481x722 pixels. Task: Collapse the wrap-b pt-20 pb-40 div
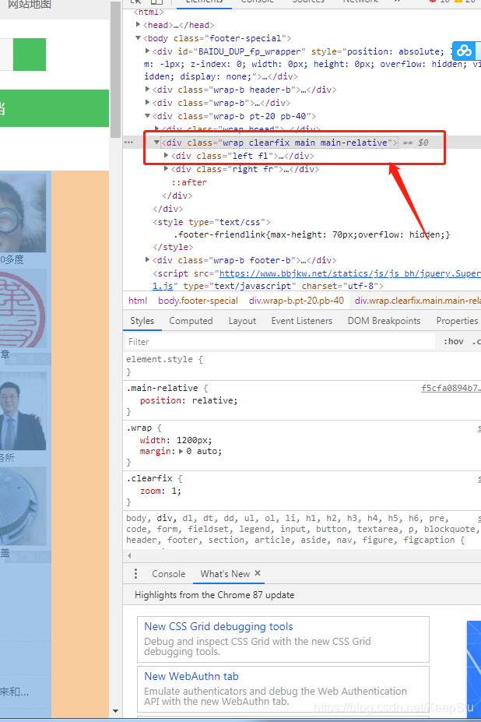(x=147, y=116)
